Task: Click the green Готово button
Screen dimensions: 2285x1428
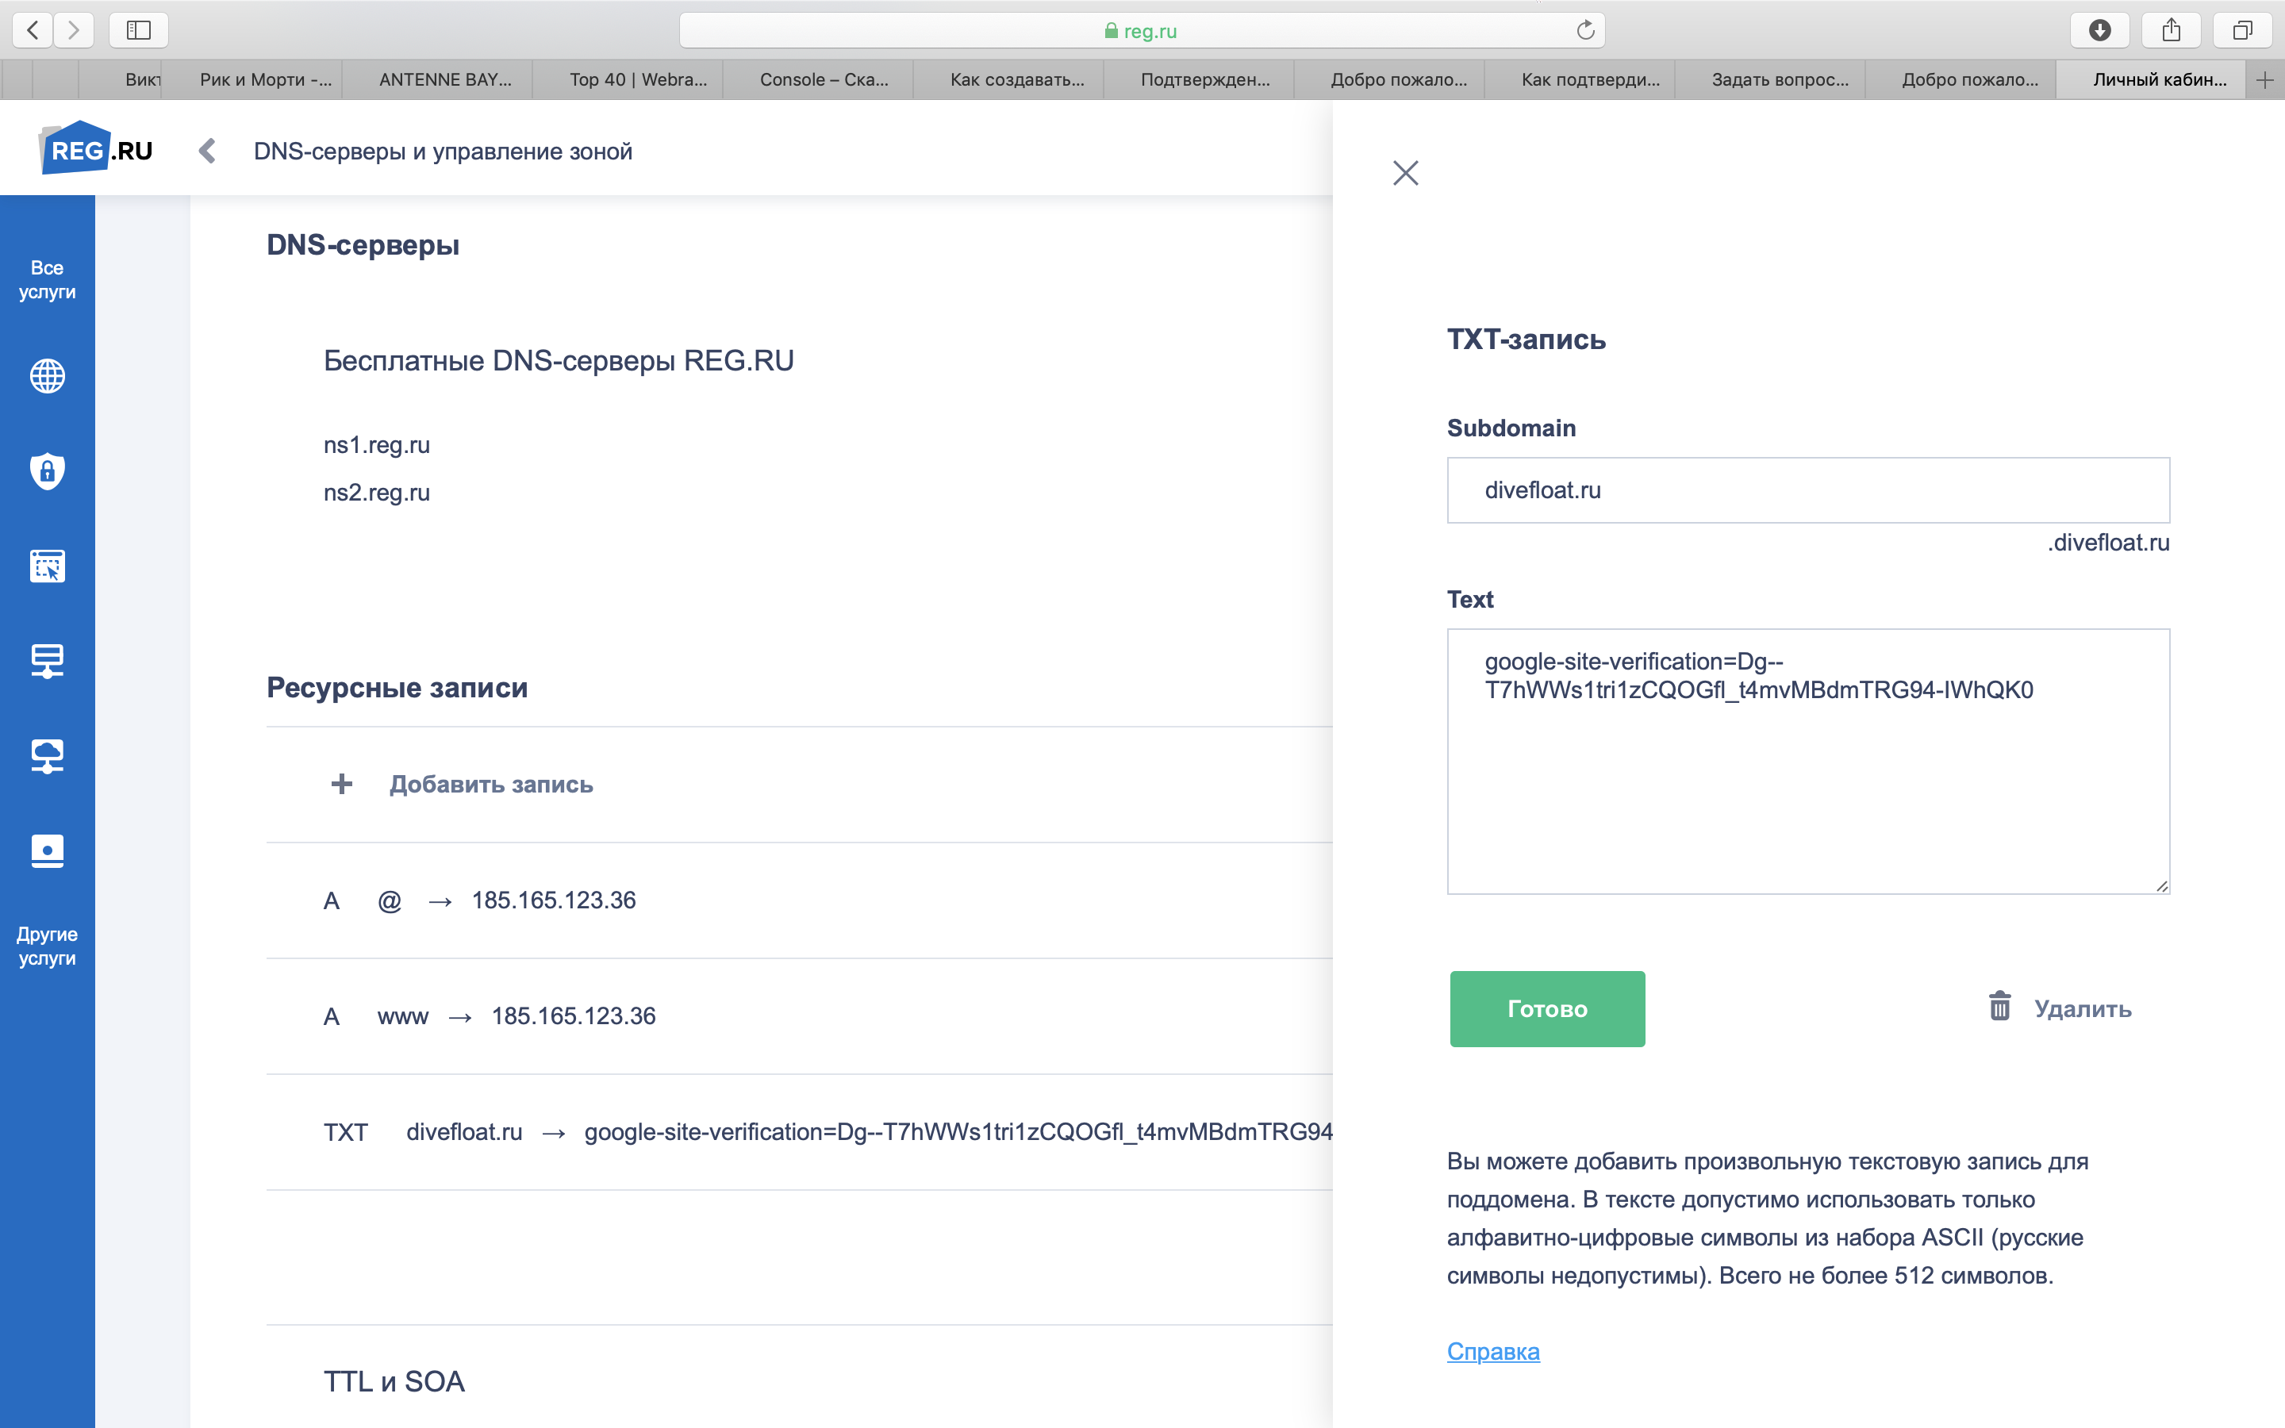Action: click(1546, 1008)
